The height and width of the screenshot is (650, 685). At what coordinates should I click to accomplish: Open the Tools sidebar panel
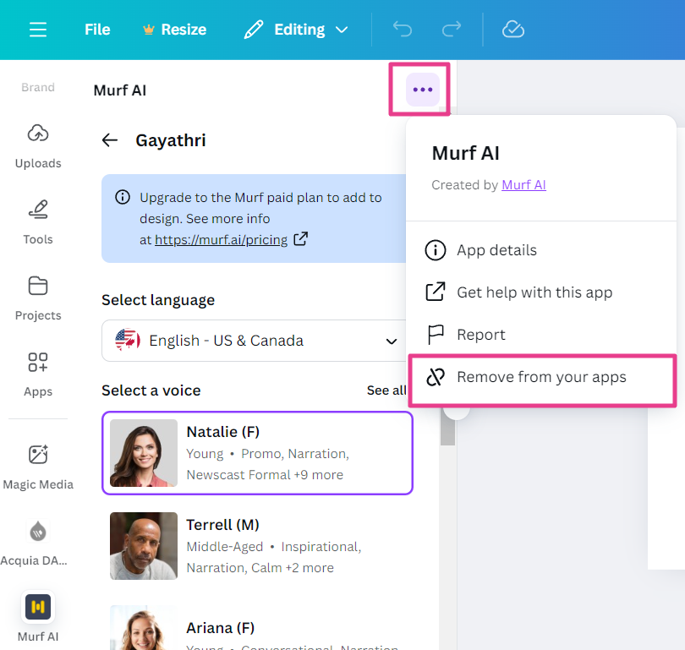click(38, 221)
